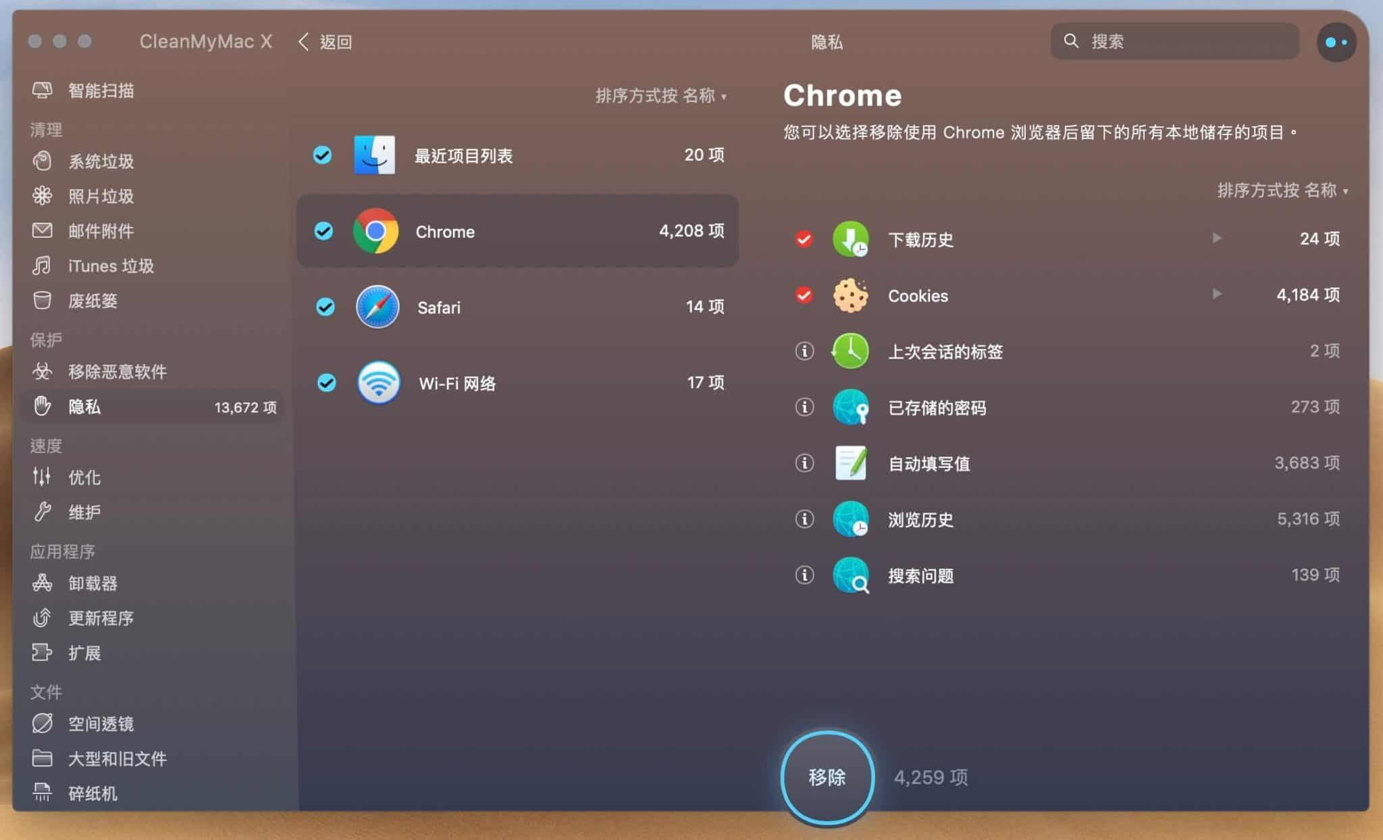Click the 空间透镜 space lens icon
The width and height of the screenshot is (1383, 840).
click(x=43, y=723)
